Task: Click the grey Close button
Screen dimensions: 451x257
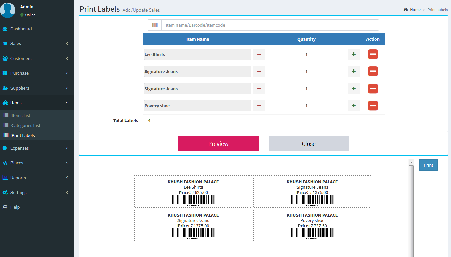Action: click(309, 143)
